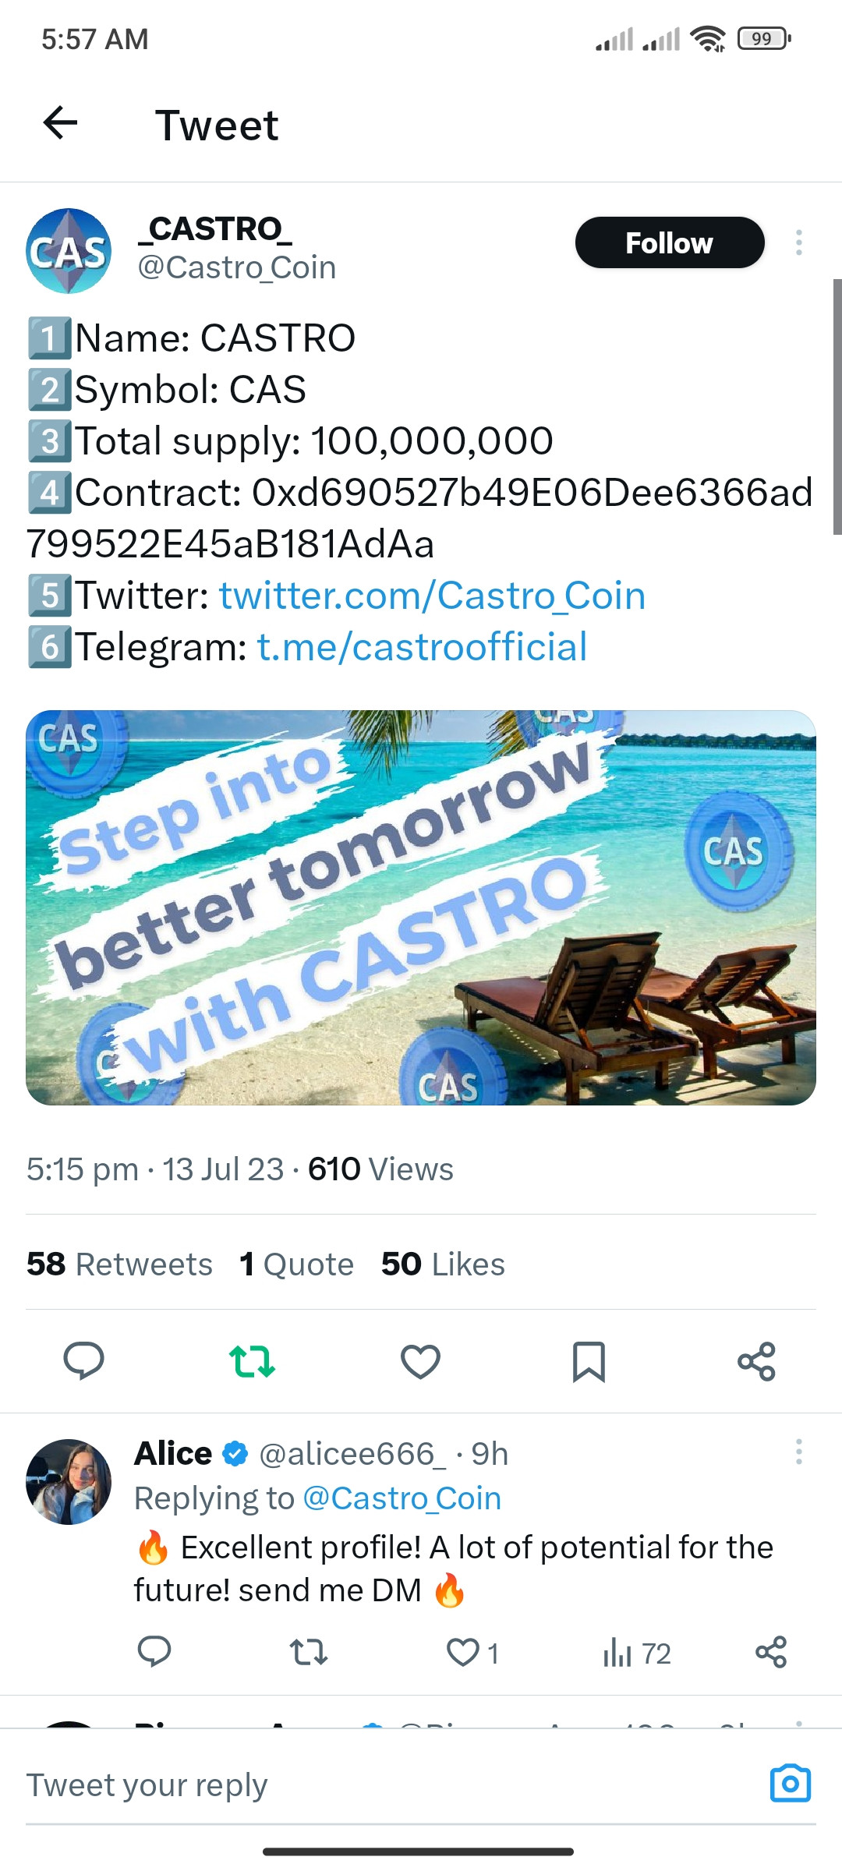Share the main tweet
The width and height of the screenshot is (842, 1871).
[x=757, y=1361]
